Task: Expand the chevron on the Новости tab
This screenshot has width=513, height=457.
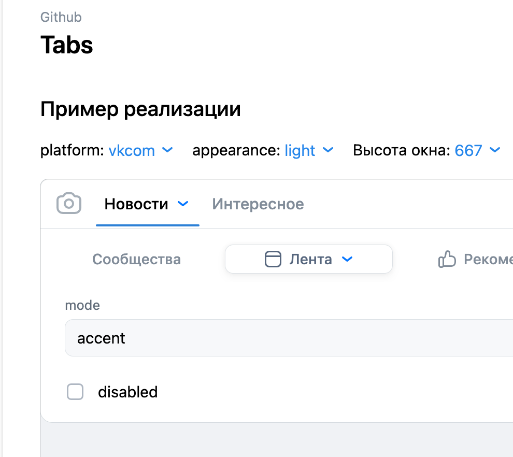Action: [182, 204]
